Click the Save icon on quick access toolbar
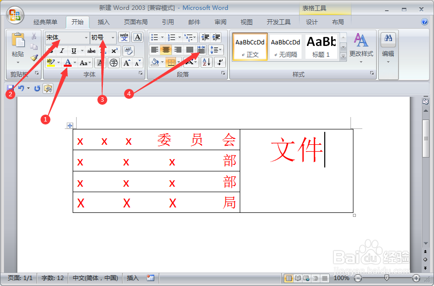This screenshot has height=286, width=434. pos(11,88)
